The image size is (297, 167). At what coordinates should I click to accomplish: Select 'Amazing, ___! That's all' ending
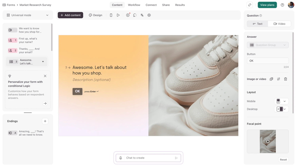pyautogui.click(x=31, y=133)
